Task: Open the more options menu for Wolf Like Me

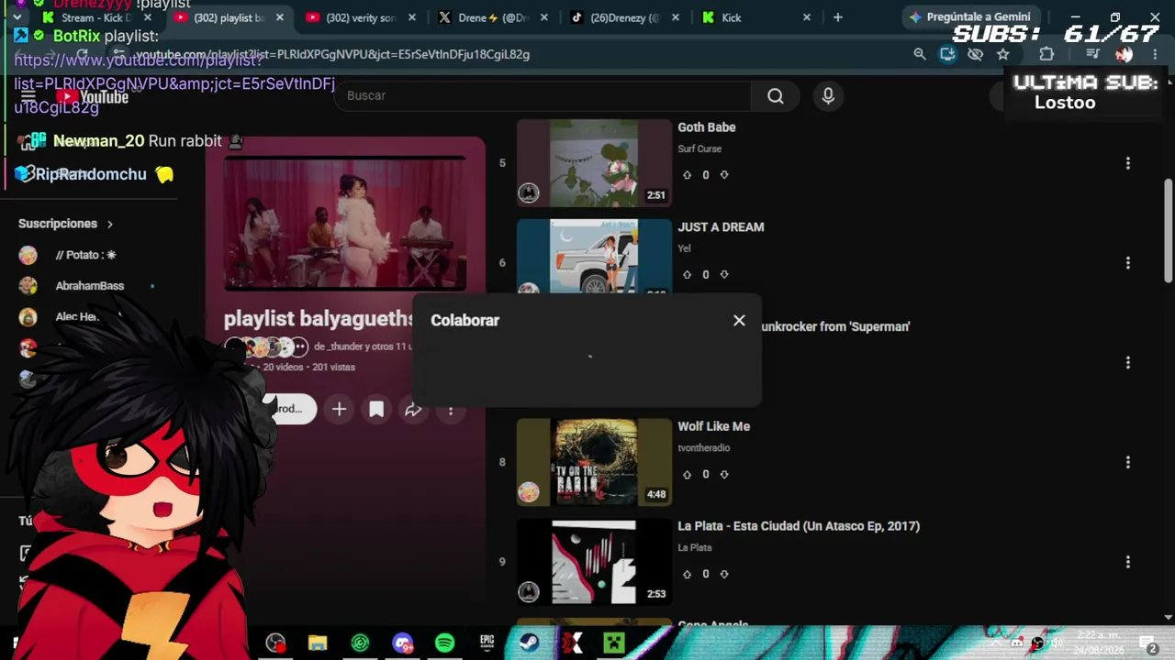Action: pos(1128,462)
